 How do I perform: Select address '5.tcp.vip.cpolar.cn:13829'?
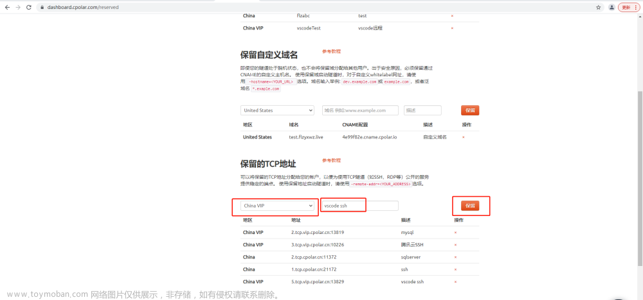pyautogui.click(x=318, y=281)
